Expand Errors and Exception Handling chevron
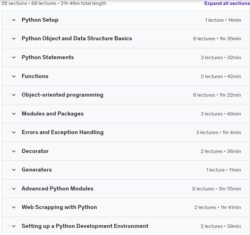The width and height of the screenshot is (250, 235). click(x=14, y=133)
